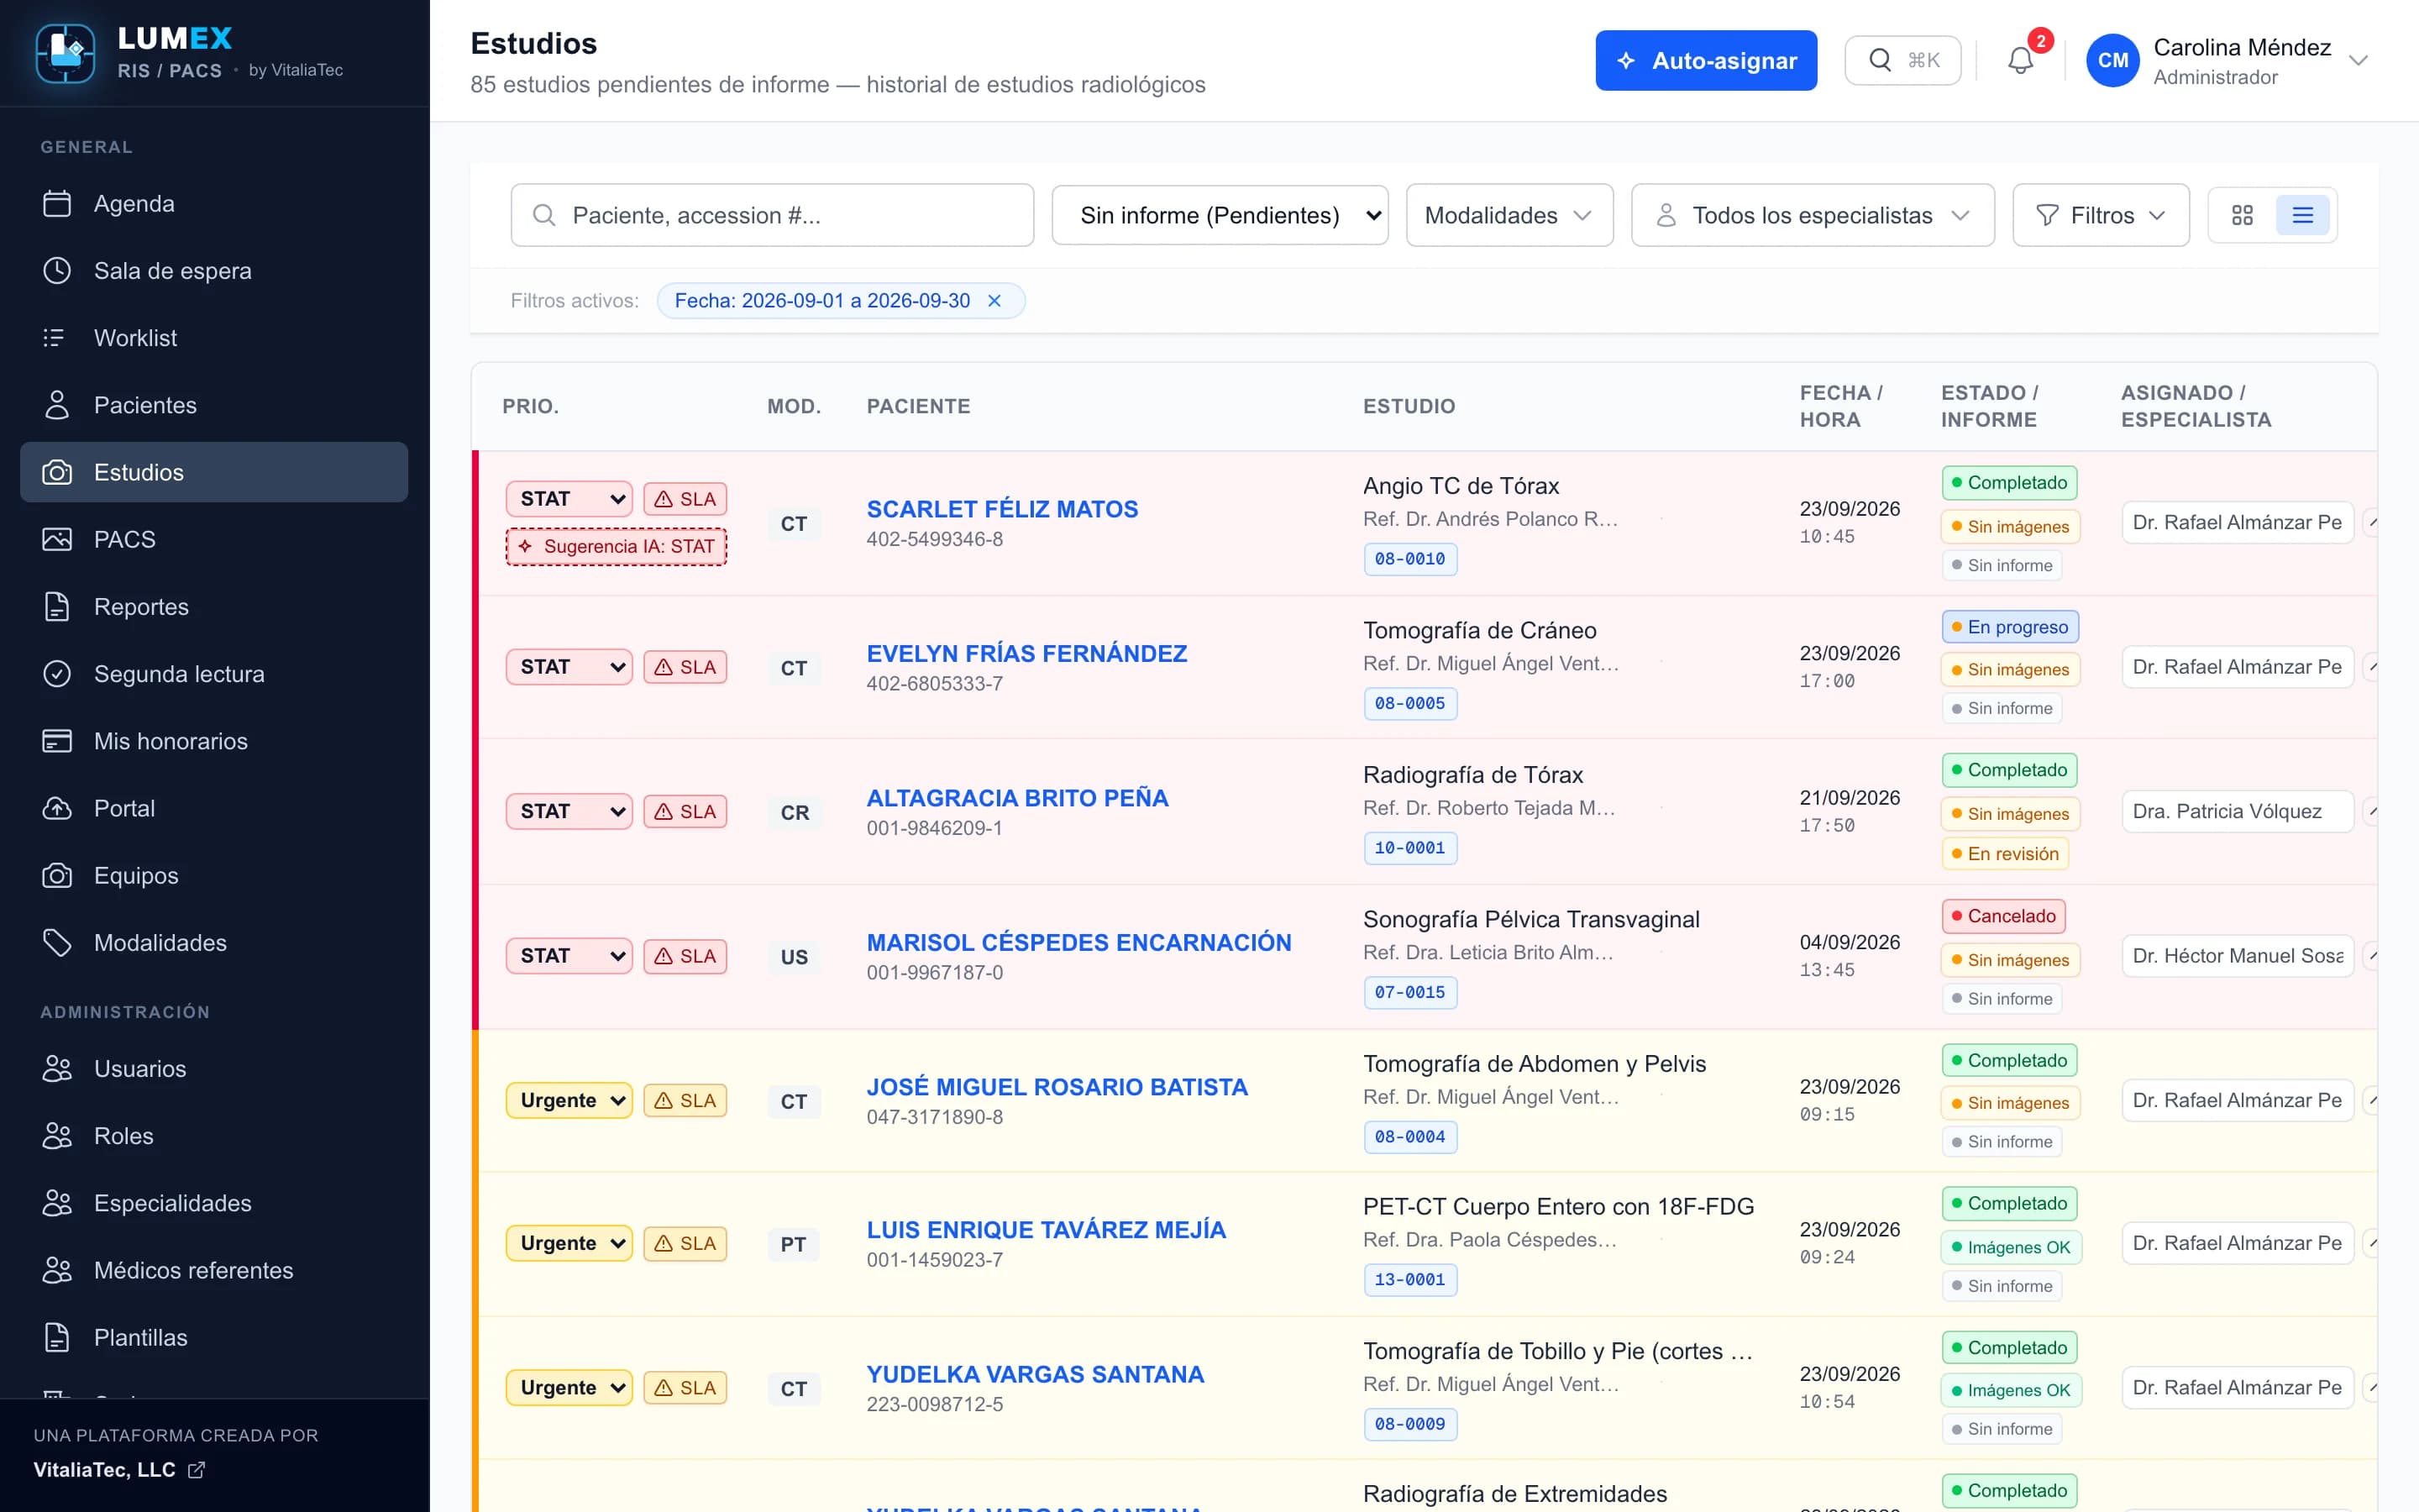Click the PET-CT Cuerpo Entero con 18F-FDG study

[1558, 1206]
